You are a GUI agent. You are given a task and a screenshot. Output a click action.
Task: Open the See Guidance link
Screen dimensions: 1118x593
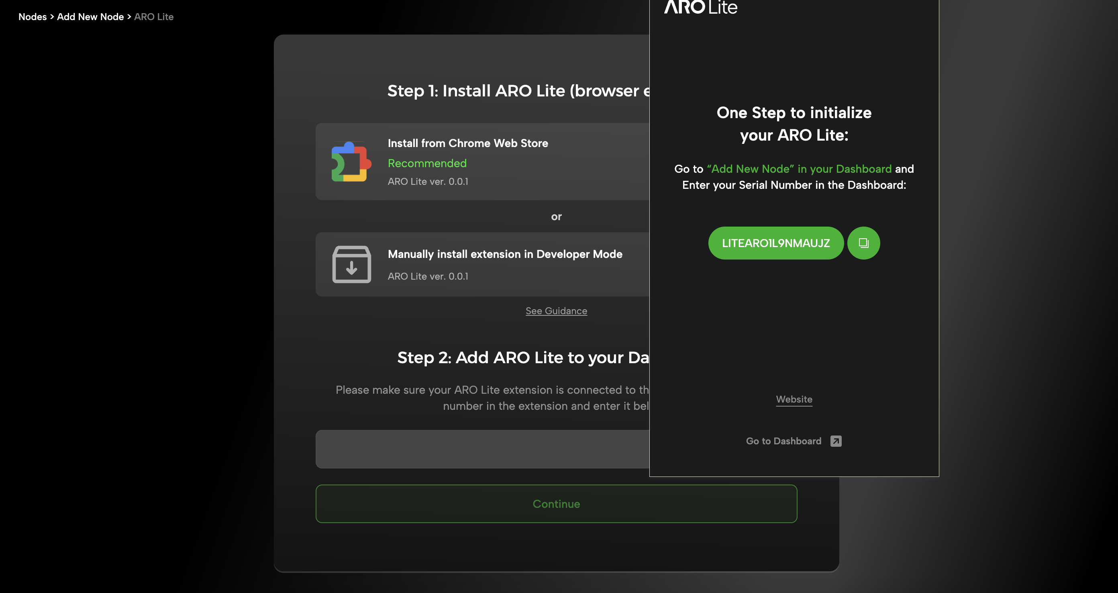[x=556, y=311]
